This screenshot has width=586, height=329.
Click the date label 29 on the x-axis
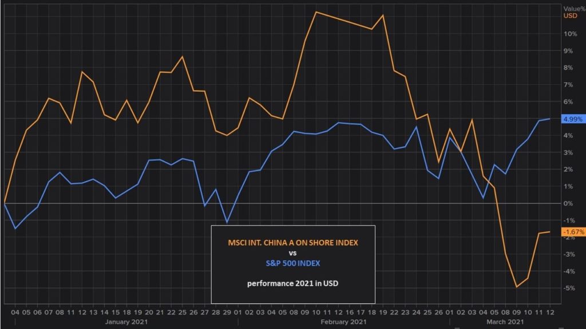click(227, 312)
